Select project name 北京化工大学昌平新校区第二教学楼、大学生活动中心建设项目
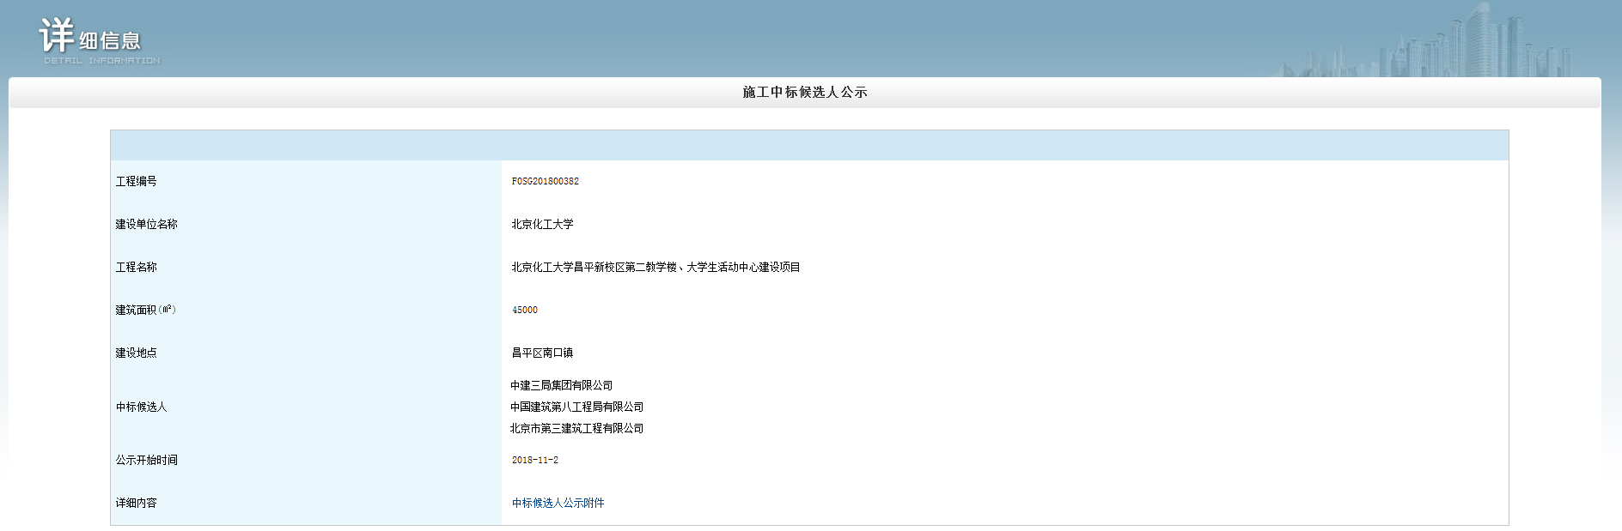The height and width of the screenshot is (531, 1622). pyautogui.click(x=656, y=268)
